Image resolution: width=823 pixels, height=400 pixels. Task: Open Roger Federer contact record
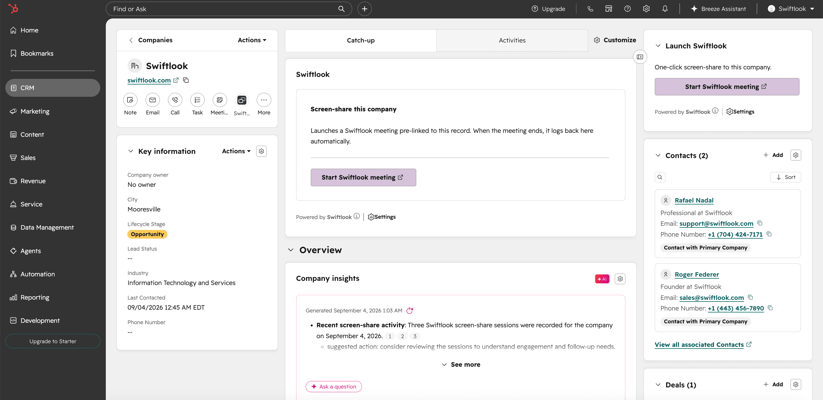tap(697, 274)
